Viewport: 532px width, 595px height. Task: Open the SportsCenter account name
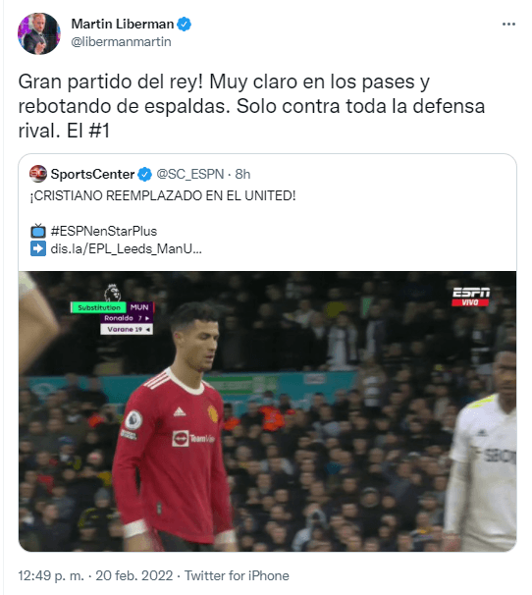pos(92,174)
